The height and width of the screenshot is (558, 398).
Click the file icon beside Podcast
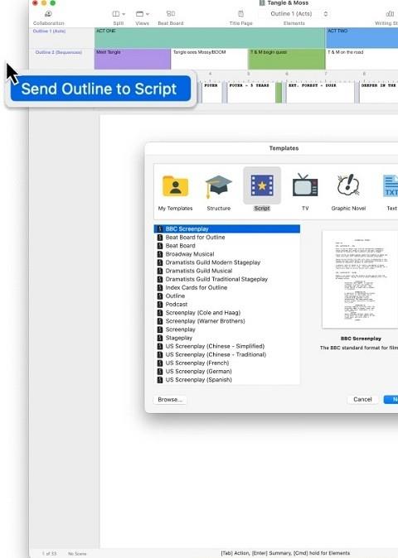[x=160, y=305]
